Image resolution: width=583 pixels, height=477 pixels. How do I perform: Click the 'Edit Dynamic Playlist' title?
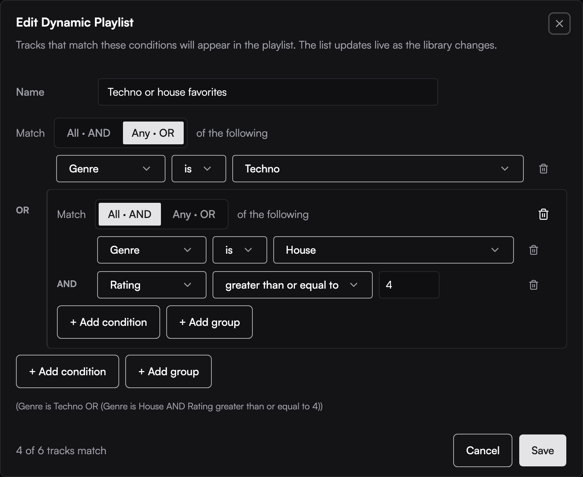tap(75, 22)
